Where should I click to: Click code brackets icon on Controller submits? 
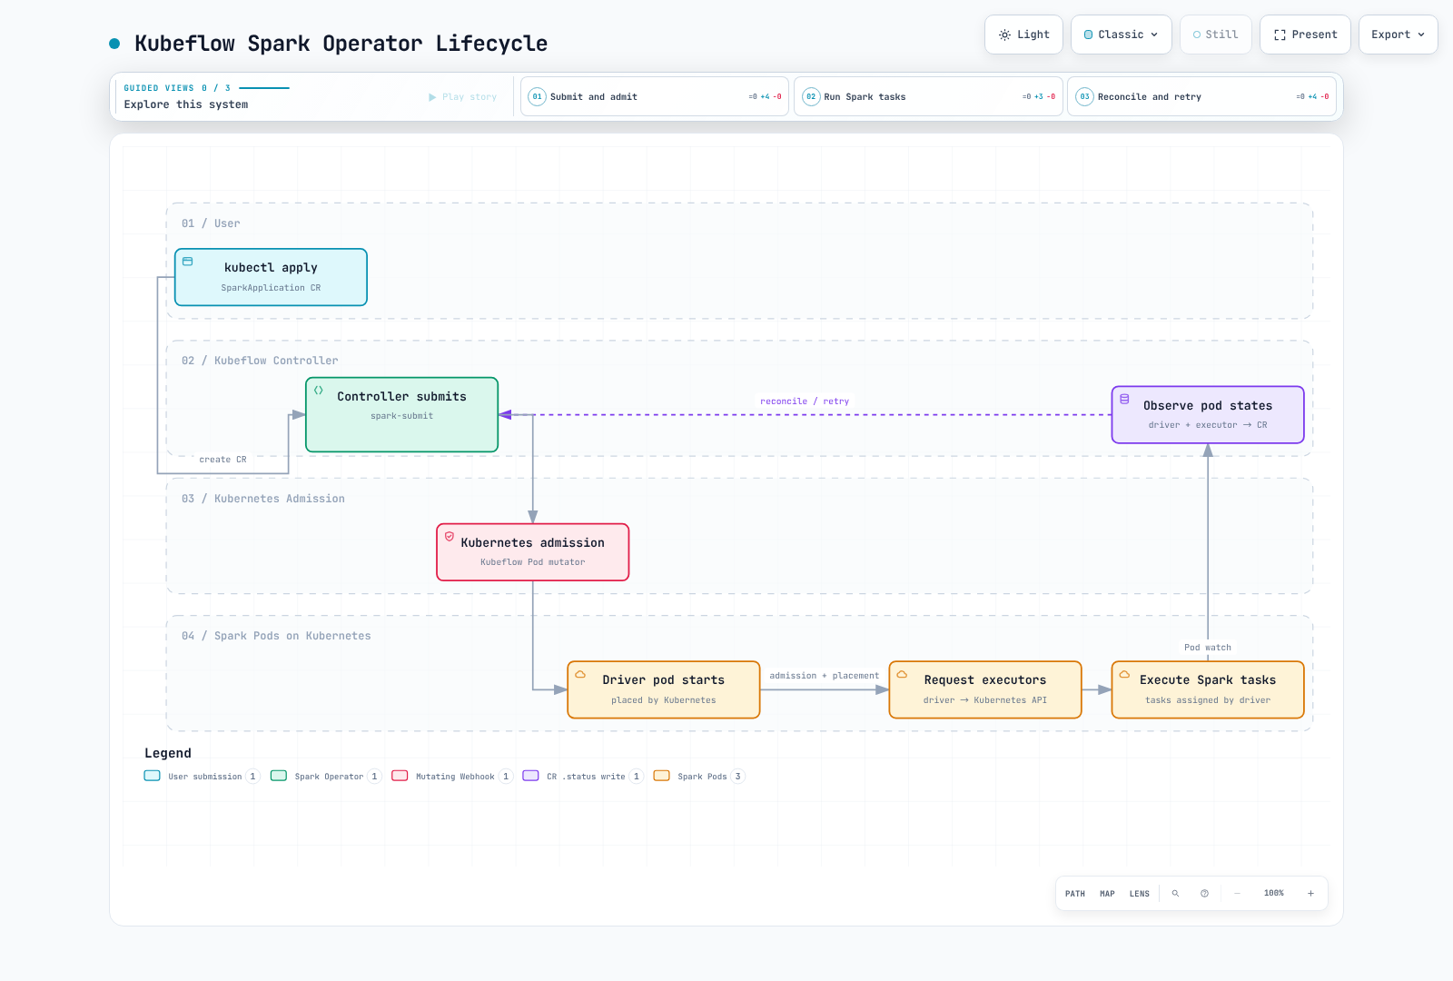pos(319,391)
